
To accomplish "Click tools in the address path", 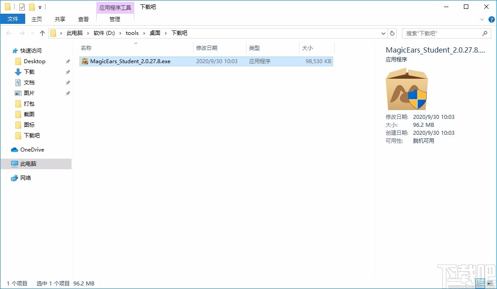I will pyautogui.click(x=132, y=33).
